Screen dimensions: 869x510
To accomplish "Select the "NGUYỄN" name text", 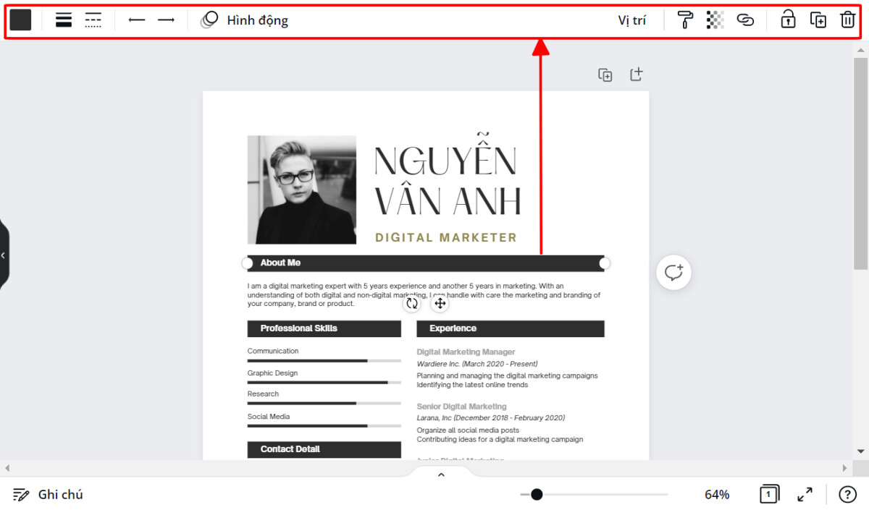I will point(445,156).
